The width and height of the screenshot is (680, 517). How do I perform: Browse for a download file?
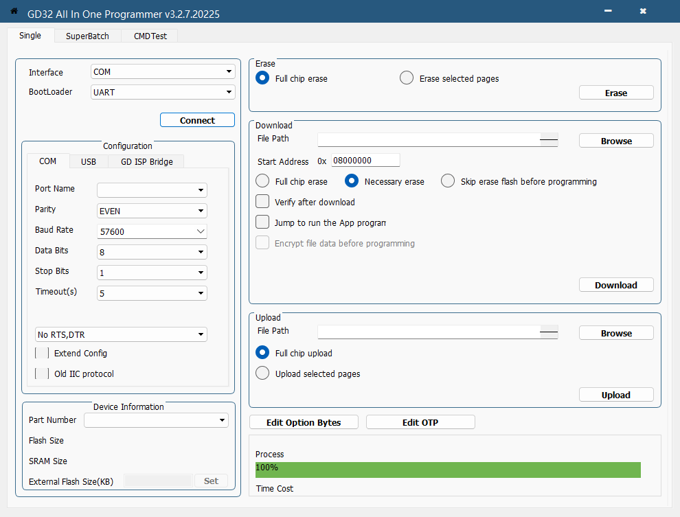pyautogui.click(x=616, y=141)
